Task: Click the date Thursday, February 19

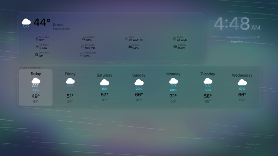Action: (243, 37)
